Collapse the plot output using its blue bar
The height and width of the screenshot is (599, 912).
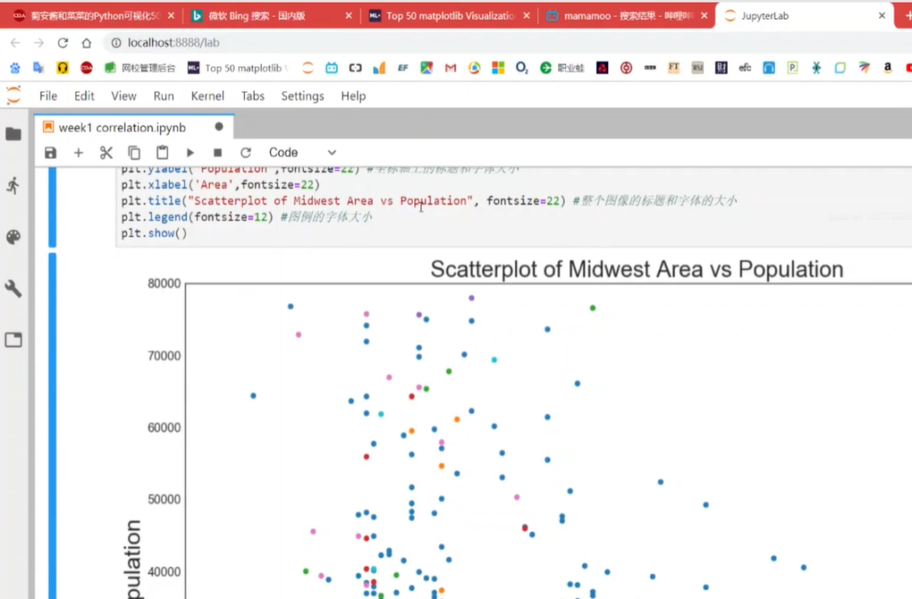pyautogui.click(x=52, y=426)
